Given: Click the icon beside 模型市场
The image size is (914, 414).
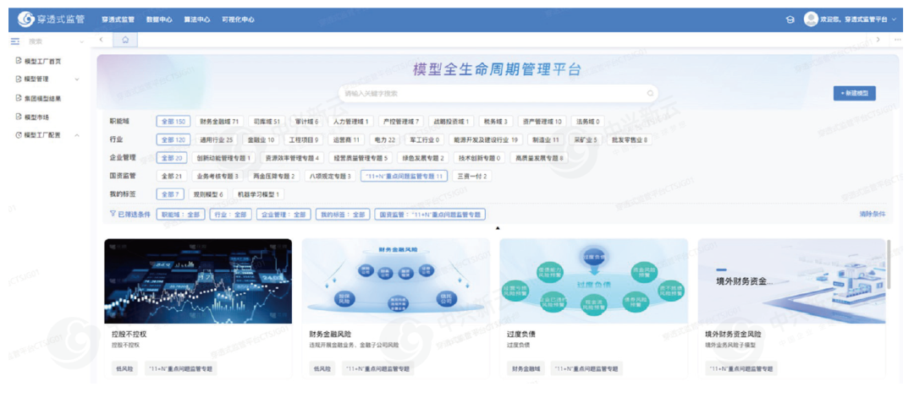Looking at the screenshot, I should (x=18, y=117).
